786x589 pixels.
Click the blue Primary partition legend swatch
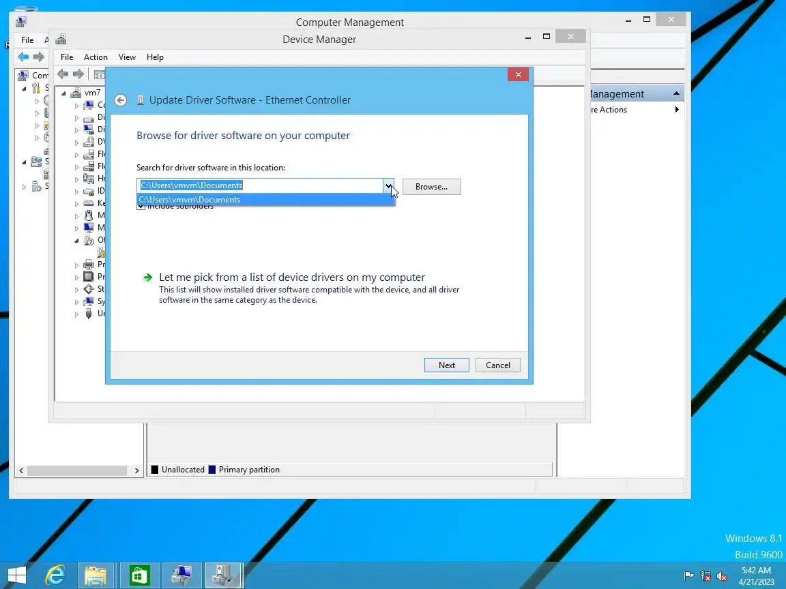212,470
